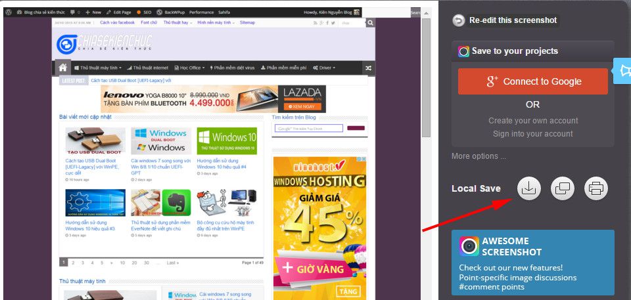Screen dimensions: 631x300
Task: Click the comments bubble icon in admin bar
Action: 74,12
